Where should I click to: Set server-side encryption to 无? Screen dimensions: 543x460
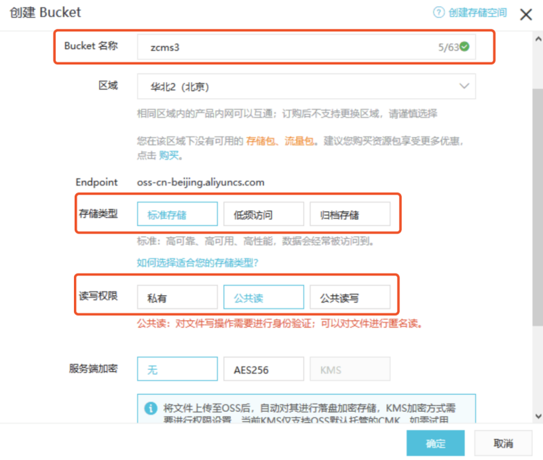pos(176,368)
